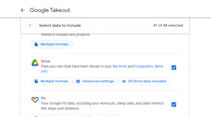This screenshot has width=211, height=117.
Task: Open Multiple formats for research data
Action: point(52,44)
